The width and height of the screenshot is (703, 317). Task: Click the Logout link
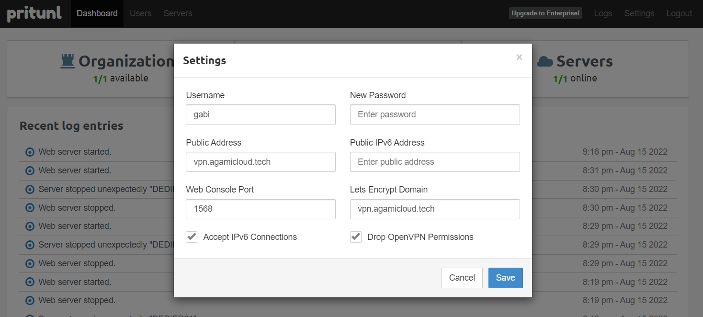pos(679,13)
